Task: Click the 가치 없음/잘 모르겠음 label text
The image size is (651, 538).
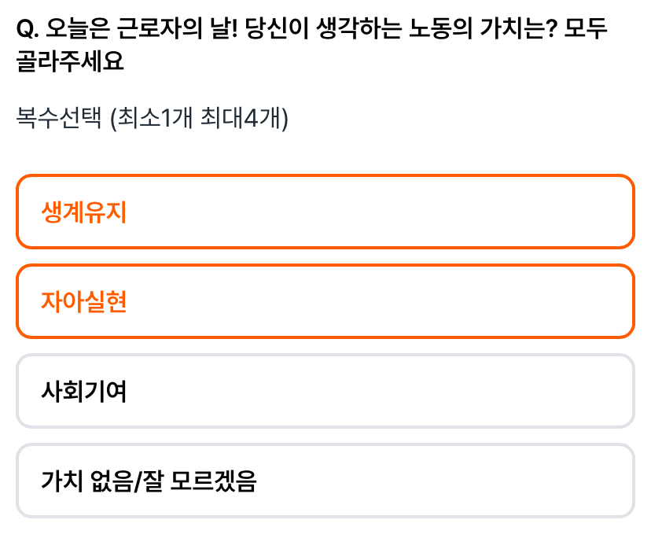Action: (x=149, y=481)
